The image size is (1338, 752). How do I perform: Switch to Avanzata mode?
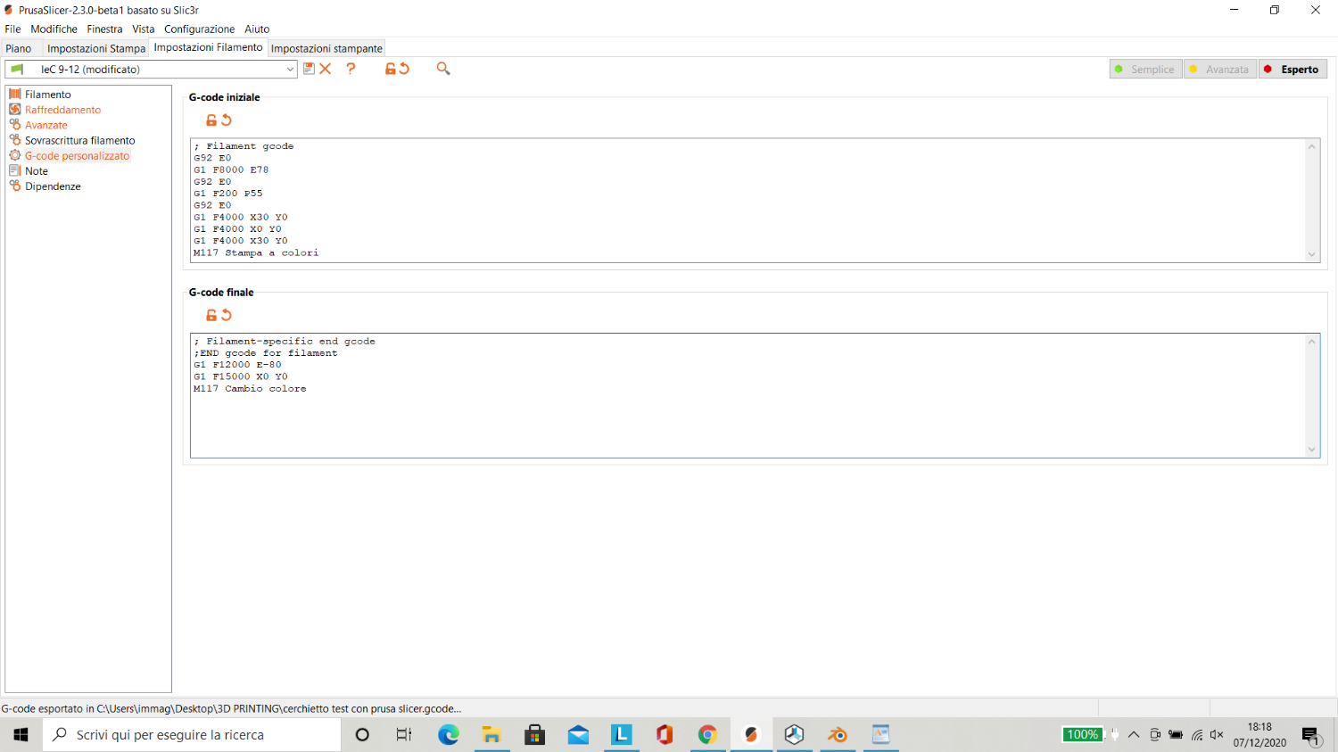(1219, 69)
